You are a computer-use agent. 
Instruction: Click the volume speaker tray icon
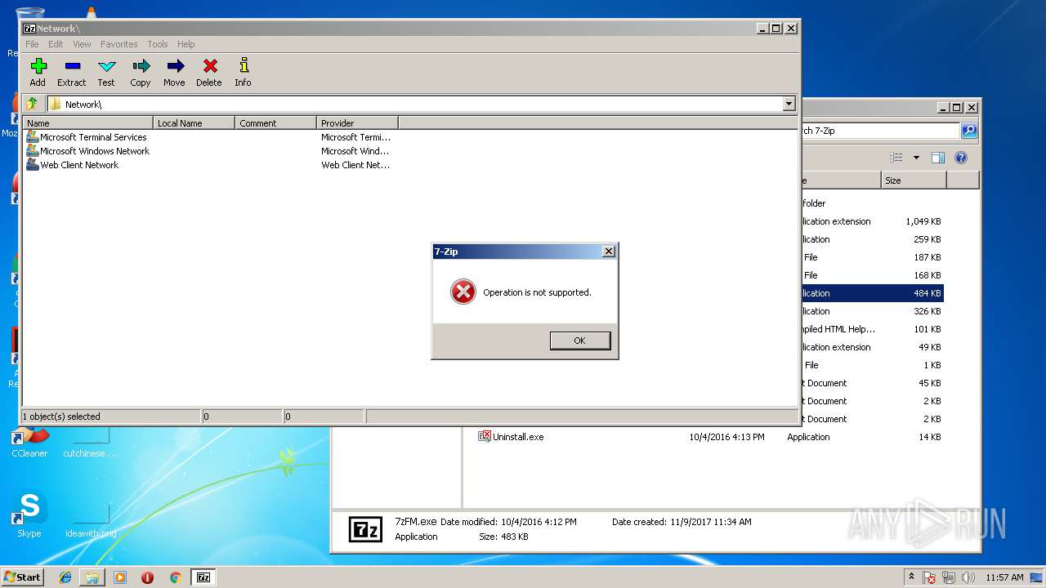pyautogui.click(x=968, y=577)
